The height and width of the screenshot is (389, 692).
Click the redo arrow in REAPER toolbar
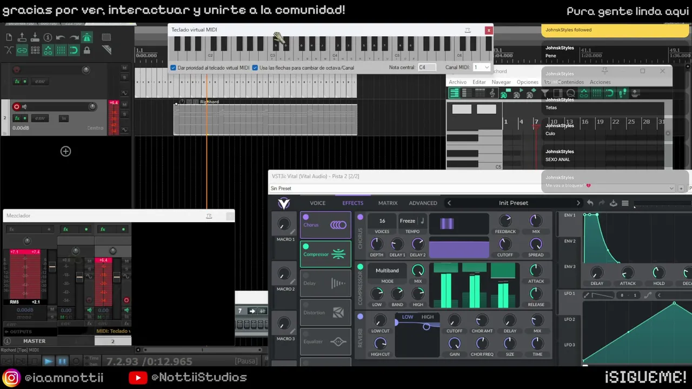click(74, 37)
